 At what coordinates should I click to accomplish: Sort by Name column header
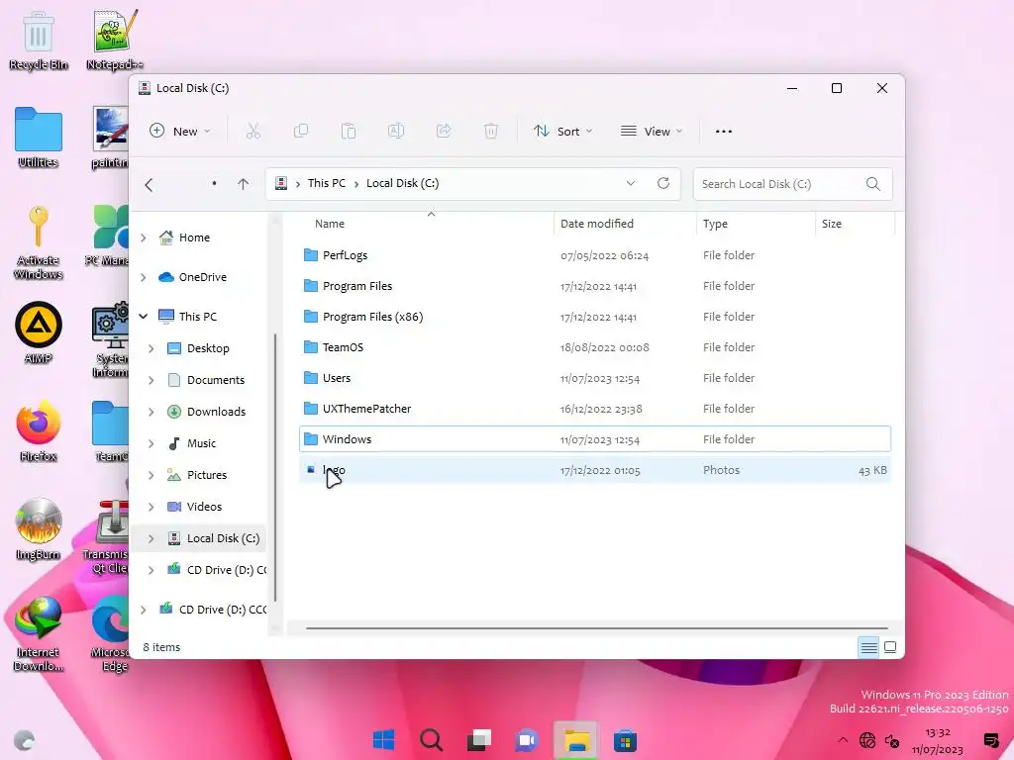[330, 224]
